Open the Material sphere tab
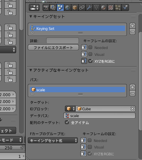Image resolution: width=142 pixels, height=160 pixels. pos(103,8)
